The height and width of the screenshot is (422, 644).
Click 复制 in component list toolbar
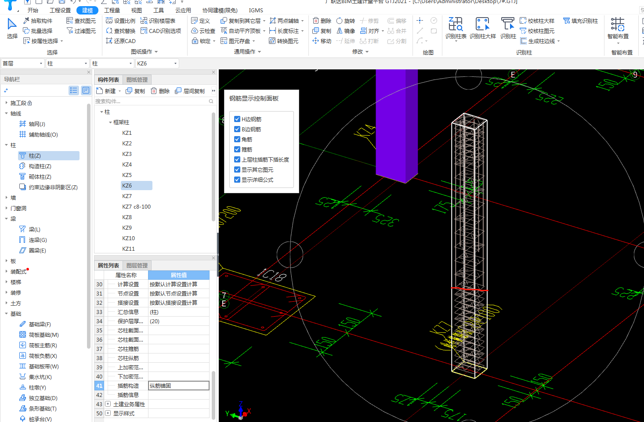coord(135,91)
